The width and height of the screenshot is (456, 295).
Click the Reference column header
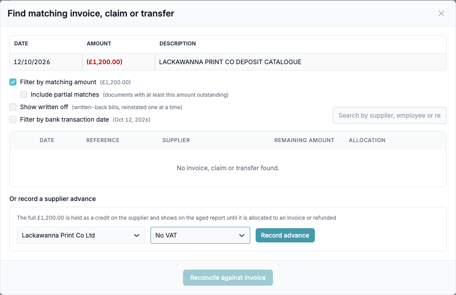[x=103, y=140]
